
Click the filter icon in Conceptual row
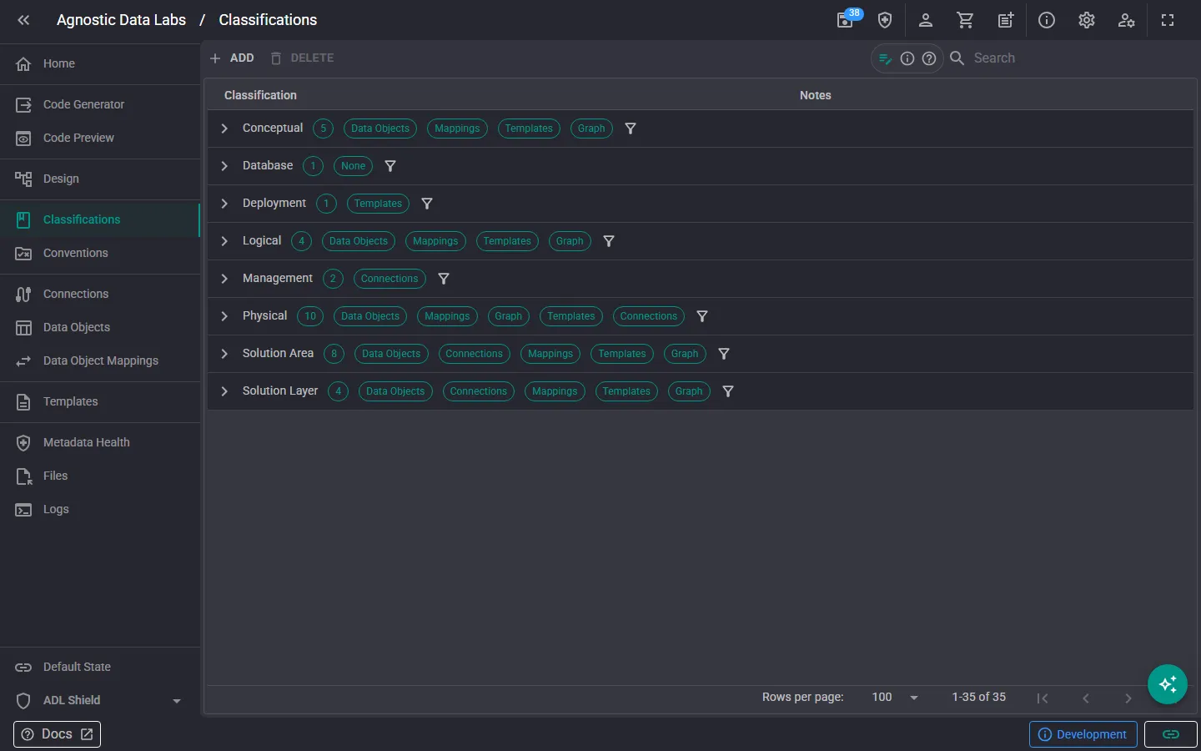point(631,129)
